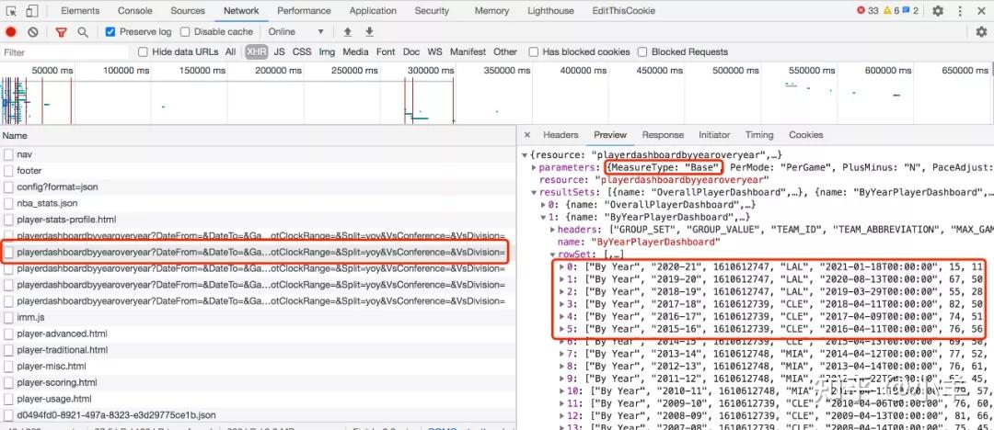Screen dimensions: 994x430
Task: Check the Hide data URLs option
Action: click(143, 52)
